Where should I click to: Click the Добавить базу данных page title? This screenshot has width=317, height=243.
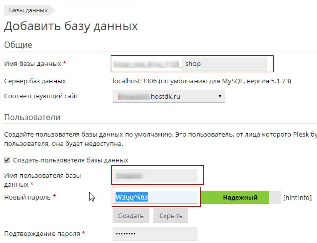71,26
